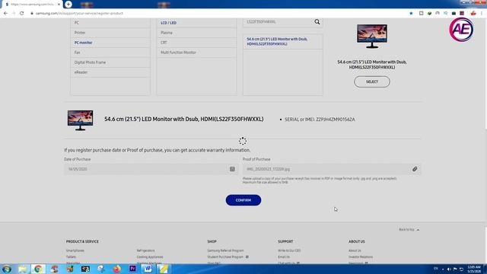Open Refrigerators footer link
The width and height of the screenshot is (487, 274).
click(145, 250)
